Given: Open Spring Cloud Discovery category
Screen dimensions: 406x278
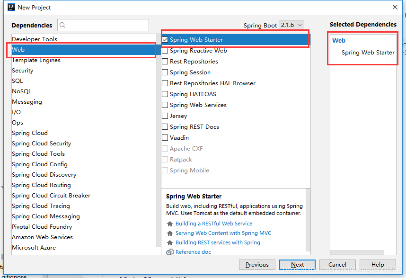Looking at the screenshot, I should [84, 175].
